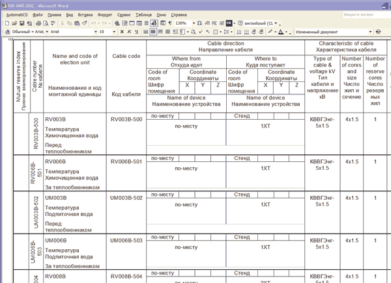Click the EN language indicator icon

click(x=229, y=23)
